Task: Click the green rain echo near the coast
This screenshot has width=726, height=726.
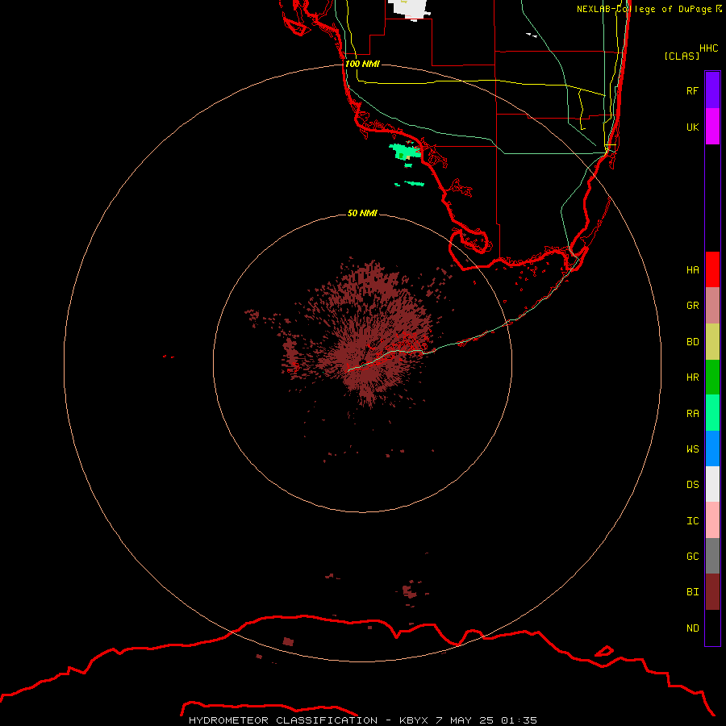Action: click(404, 152)
